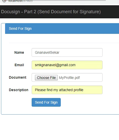Click the Docusign Part 2 navbar title
This screenshot has height=140, width=119.
(51, 12)
